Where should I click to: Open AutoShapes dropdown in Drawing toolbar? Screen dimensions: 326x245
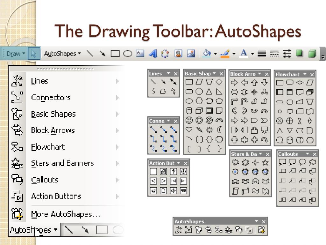coord(62,54)
